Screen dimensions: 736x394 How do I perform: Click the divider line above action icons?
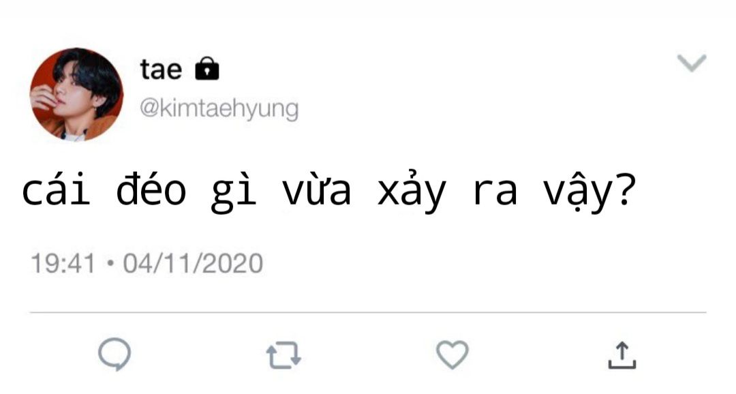368,312
